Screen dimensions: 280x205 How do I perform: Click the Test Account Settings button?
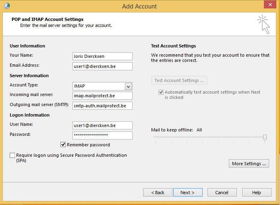(179, 80)
